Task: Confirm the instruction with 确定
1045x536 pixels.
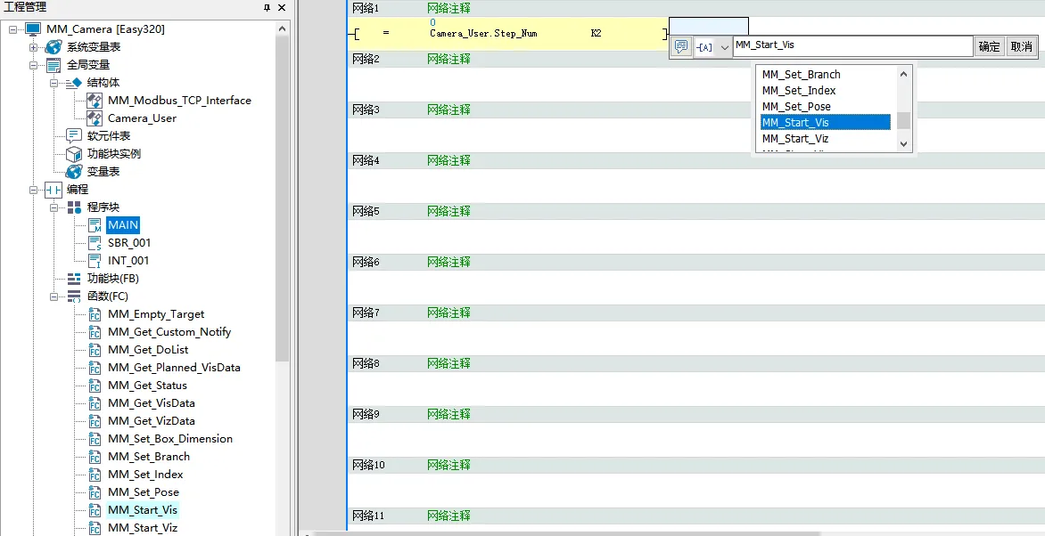Action: click(990, 46)
